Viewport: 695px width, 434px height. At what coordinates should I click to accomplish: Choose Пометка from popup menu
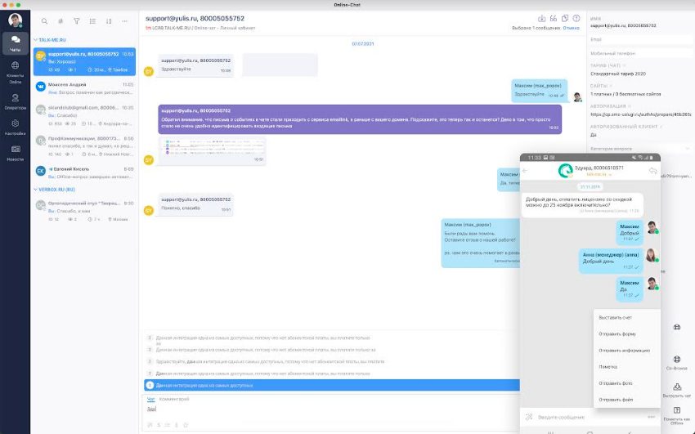(x=627, y=367)
